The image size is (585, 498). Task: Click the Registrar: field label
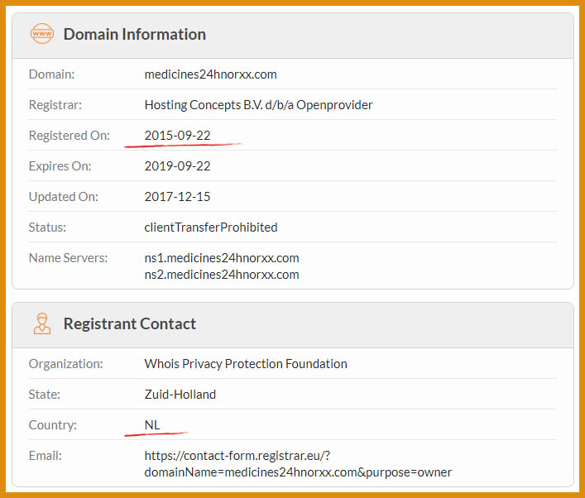(x=55, y=105)
